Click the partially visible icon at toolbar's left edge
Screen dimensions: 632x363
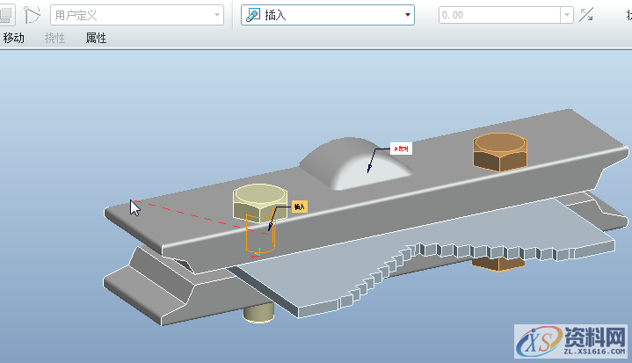coord(4,14)
